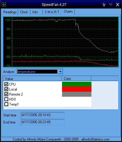This screenshot has width=122, height=142.
Task: Click the Start time field
Action: point(43,115)
